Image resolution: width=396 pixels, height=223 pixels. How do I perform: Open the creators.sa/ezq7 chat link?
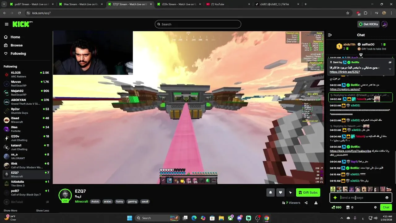[x=345, y=89]
